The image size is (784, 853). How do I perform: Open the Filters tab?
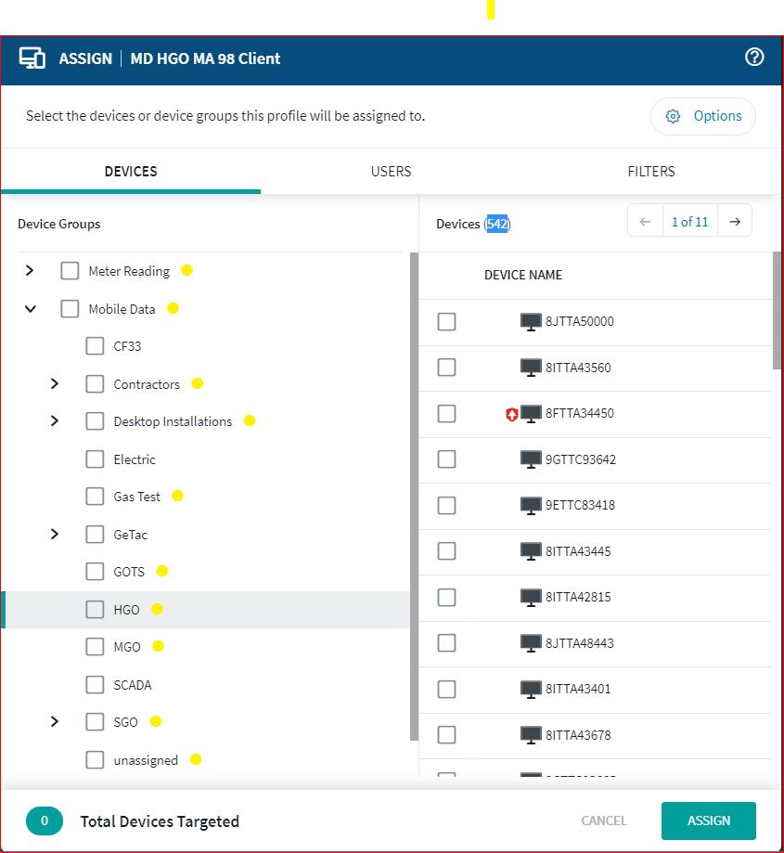650,172
